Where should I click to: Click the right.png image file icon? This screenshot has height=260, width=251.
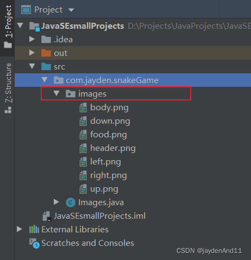coord(83,175)
